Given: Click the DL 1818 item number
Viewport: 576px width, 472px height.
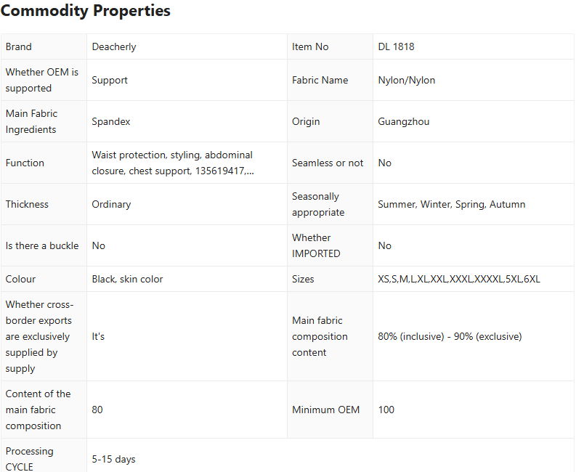Looking at the screenshot, I should tap(396, 46).
